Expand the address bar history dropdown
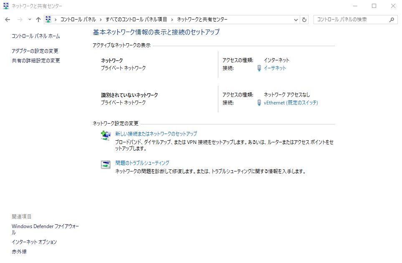402x263 pixels. pos(296,20)
